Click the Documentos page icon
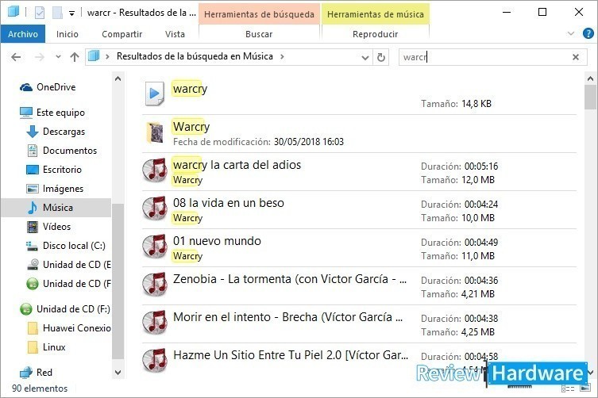This screenshot has height=398, width=598. click(33, 151)
